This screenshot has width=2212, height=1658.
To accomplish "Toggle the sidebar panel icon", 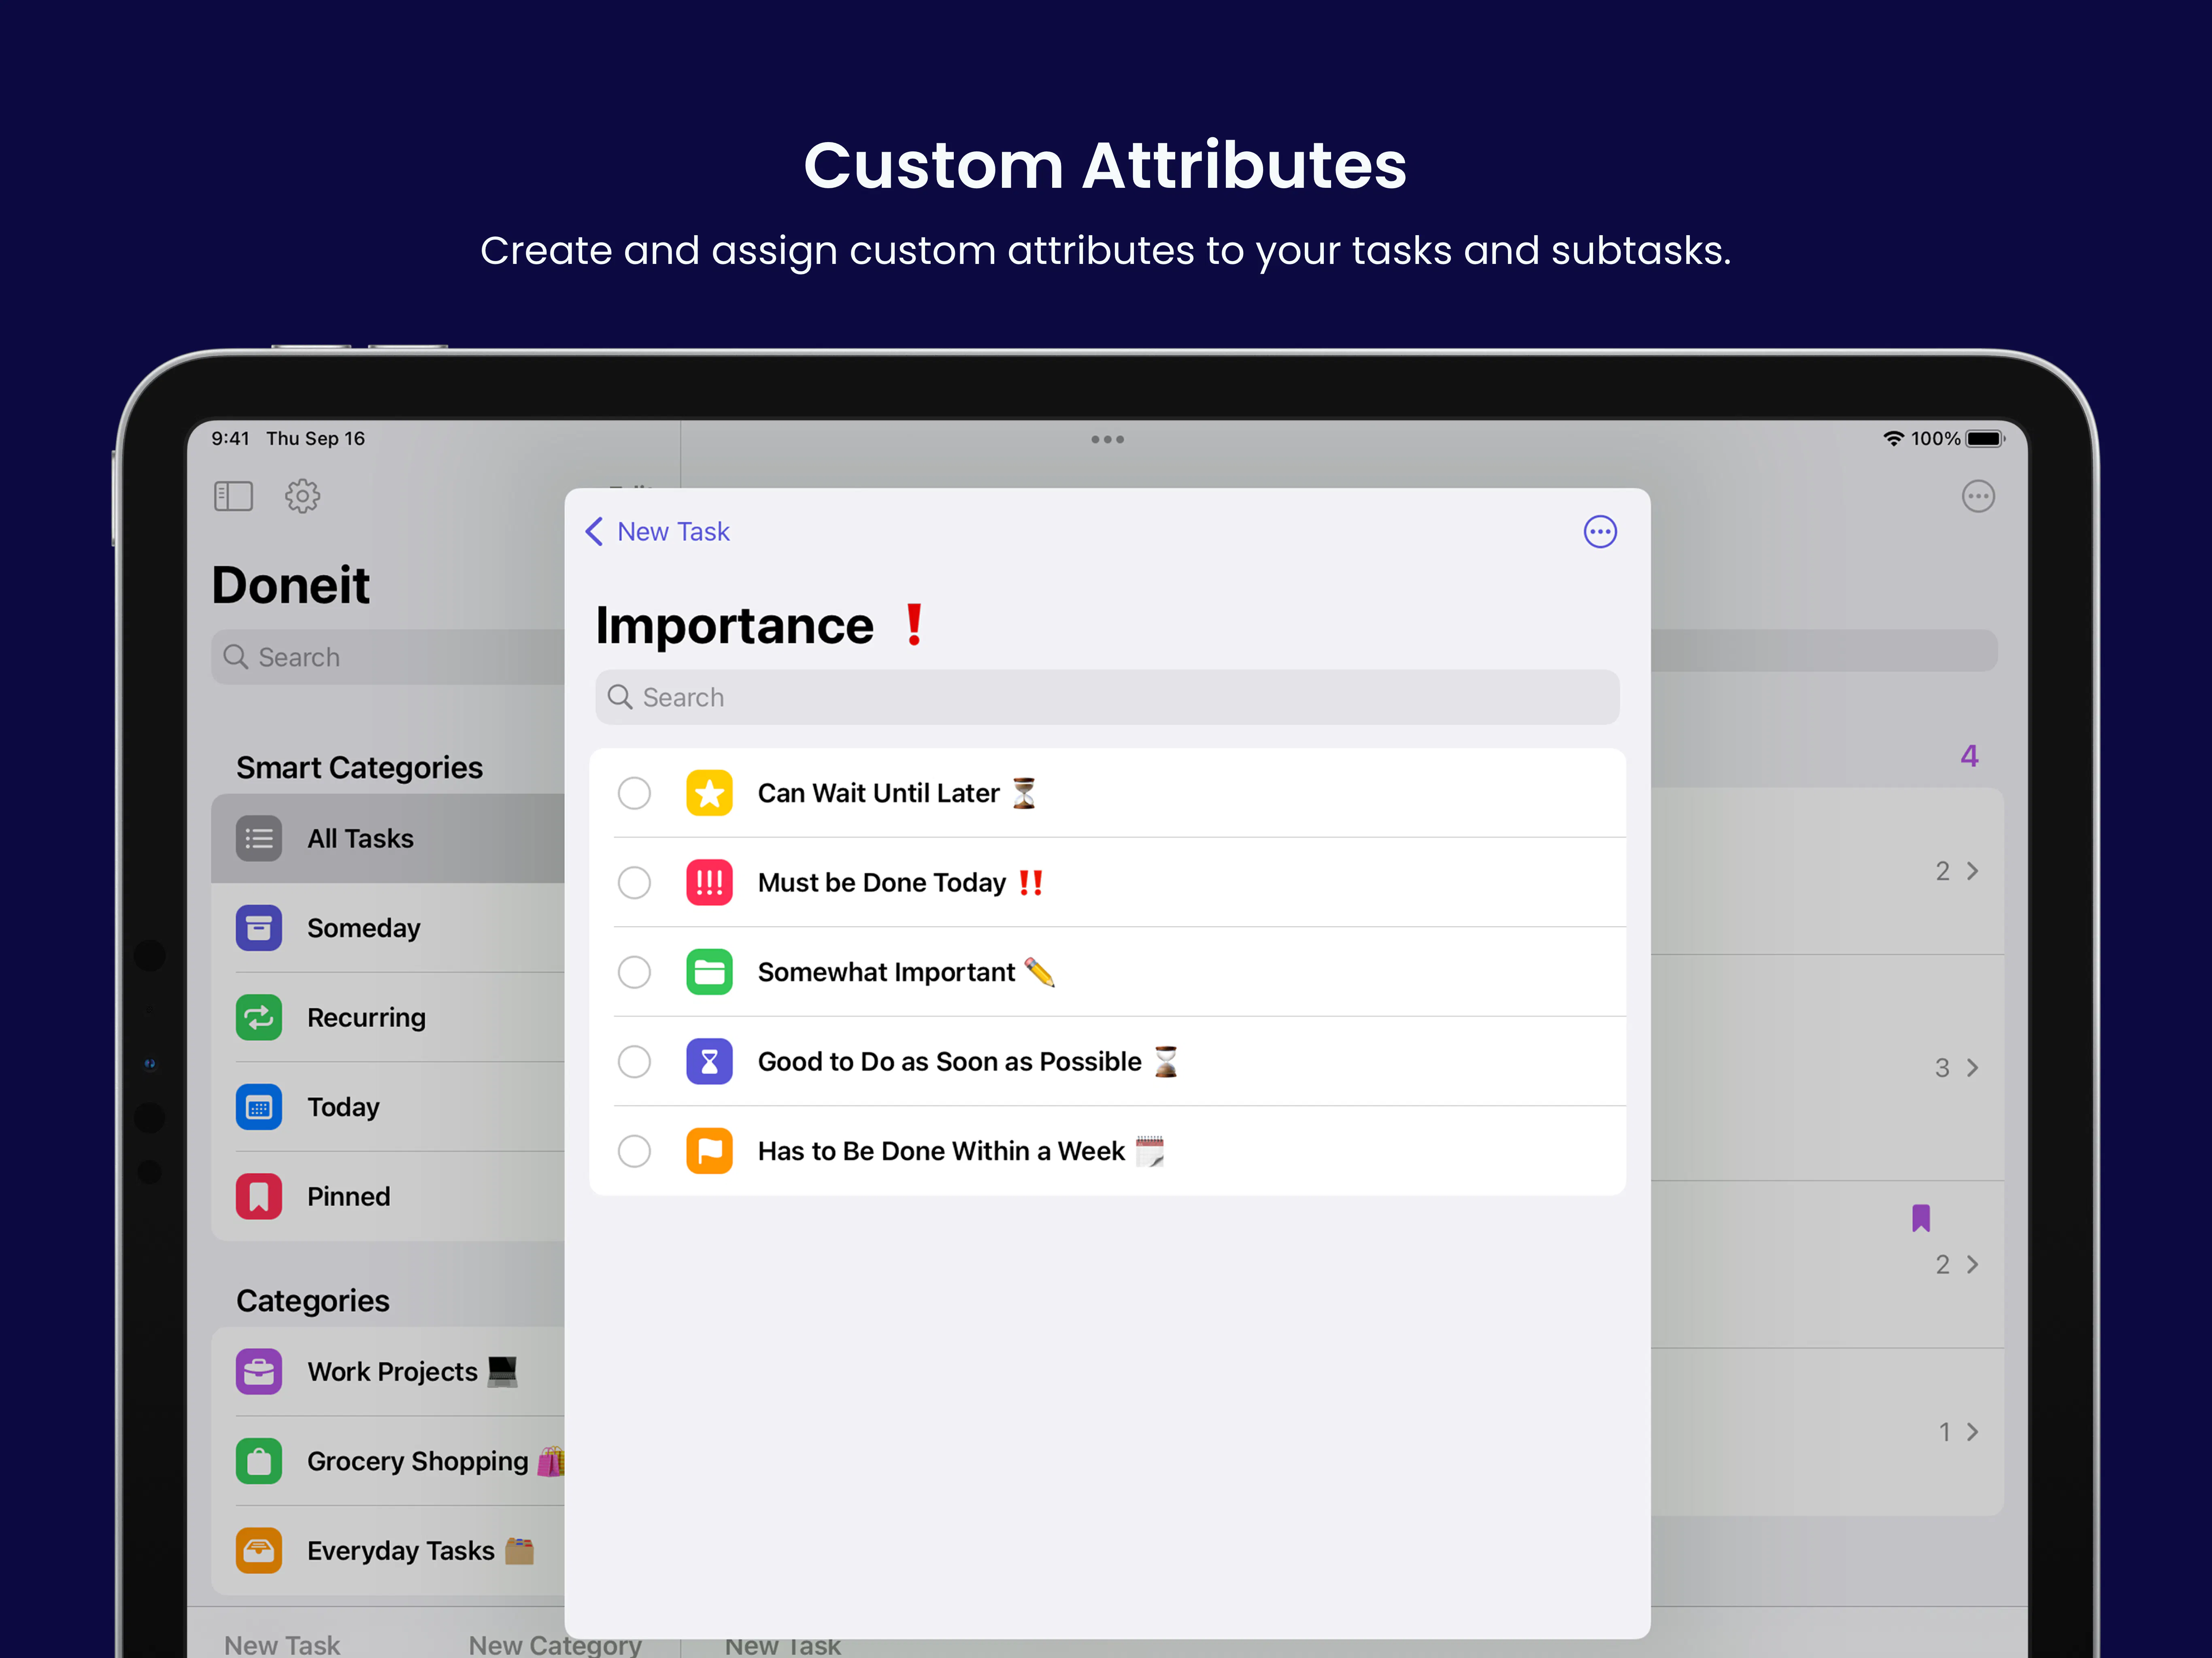I will (233, 496).
